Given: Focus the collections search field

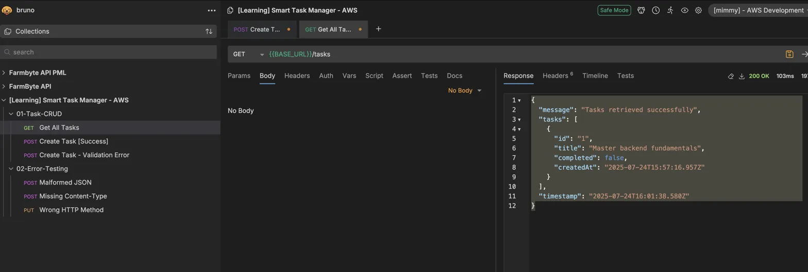Looking at the screenshot, I should tap(108, 52).
